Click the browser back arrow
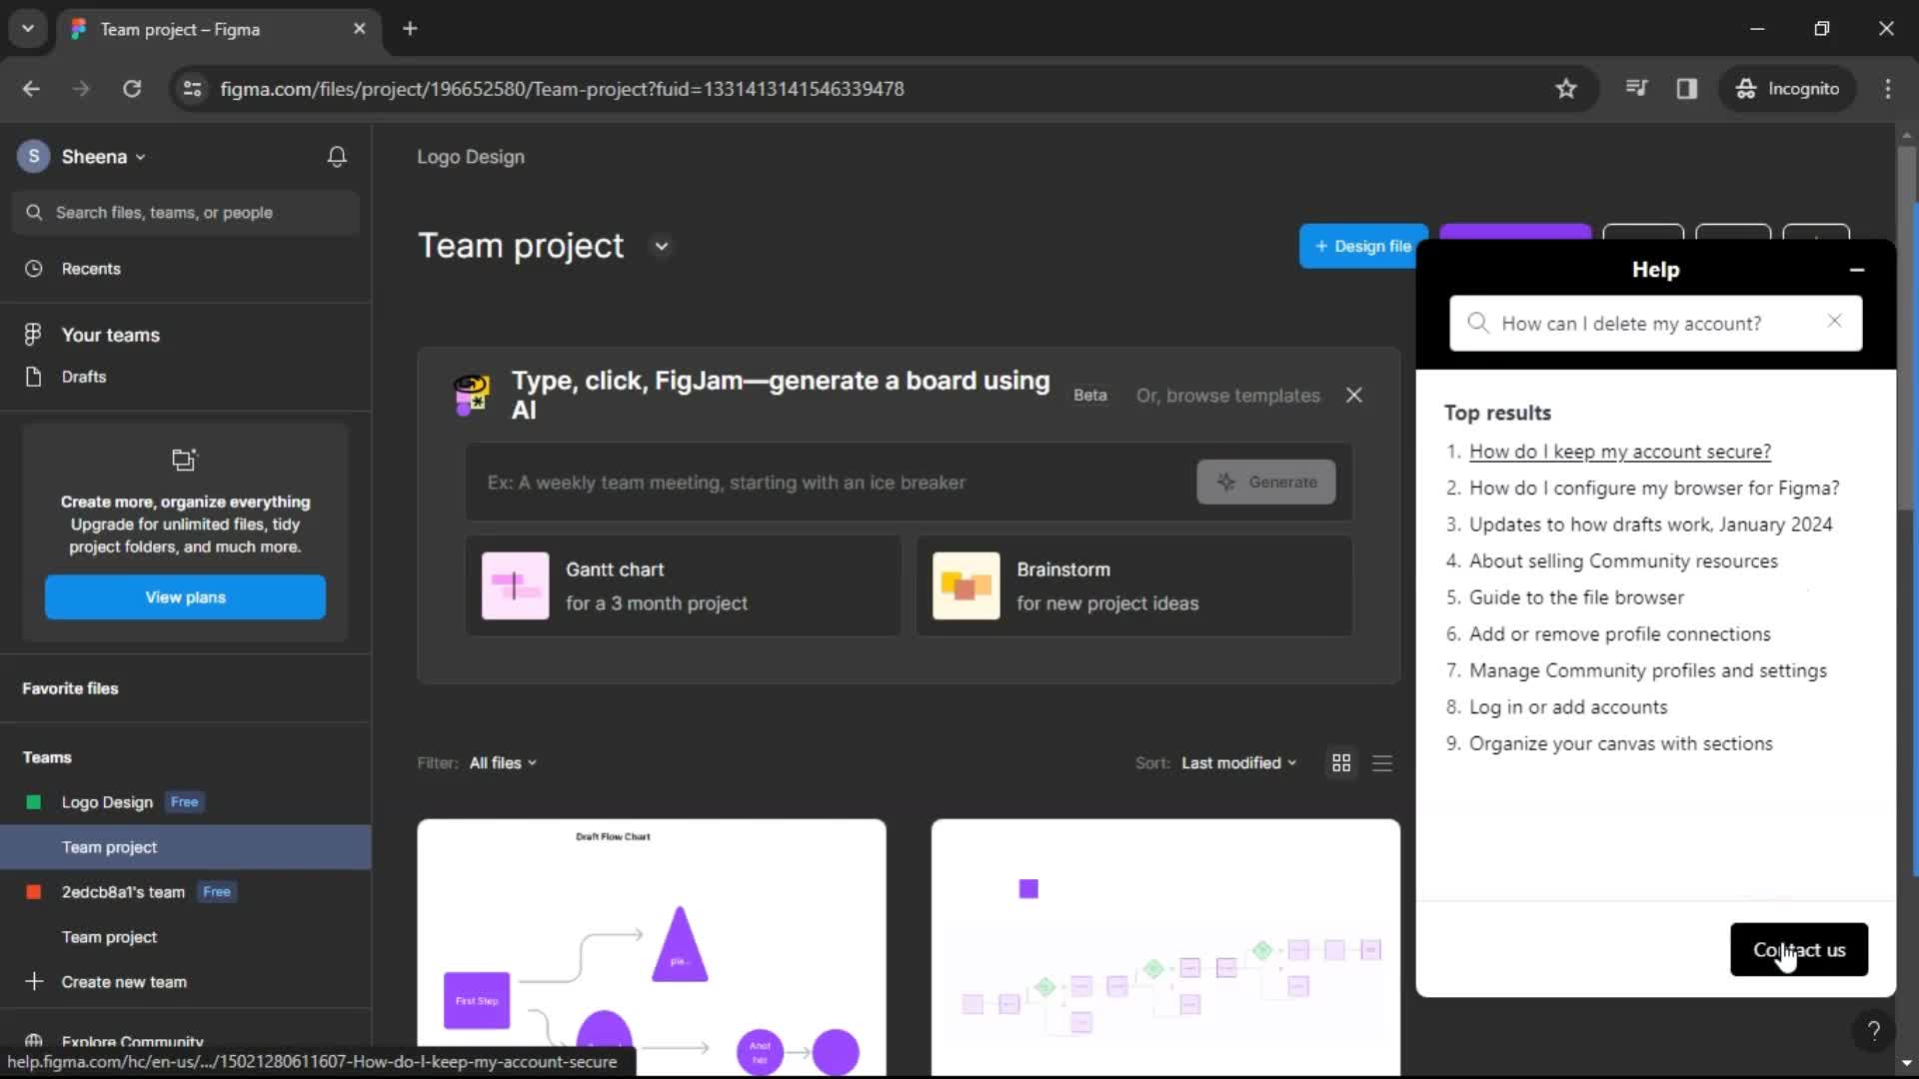This screenshot has width=1919, height=1079. click(31, 89)
